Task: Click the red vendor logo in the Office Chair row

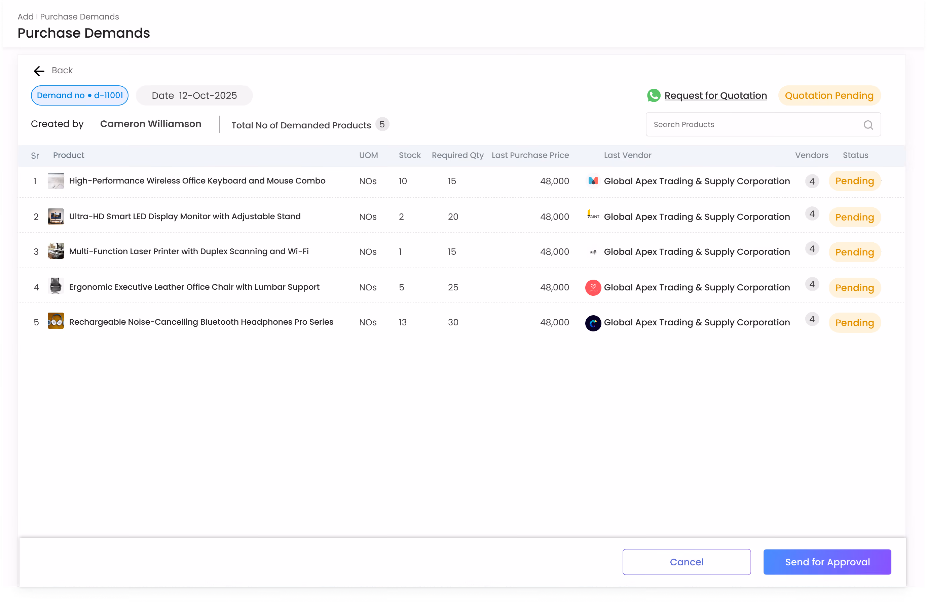Action: (x=593, y=288)
